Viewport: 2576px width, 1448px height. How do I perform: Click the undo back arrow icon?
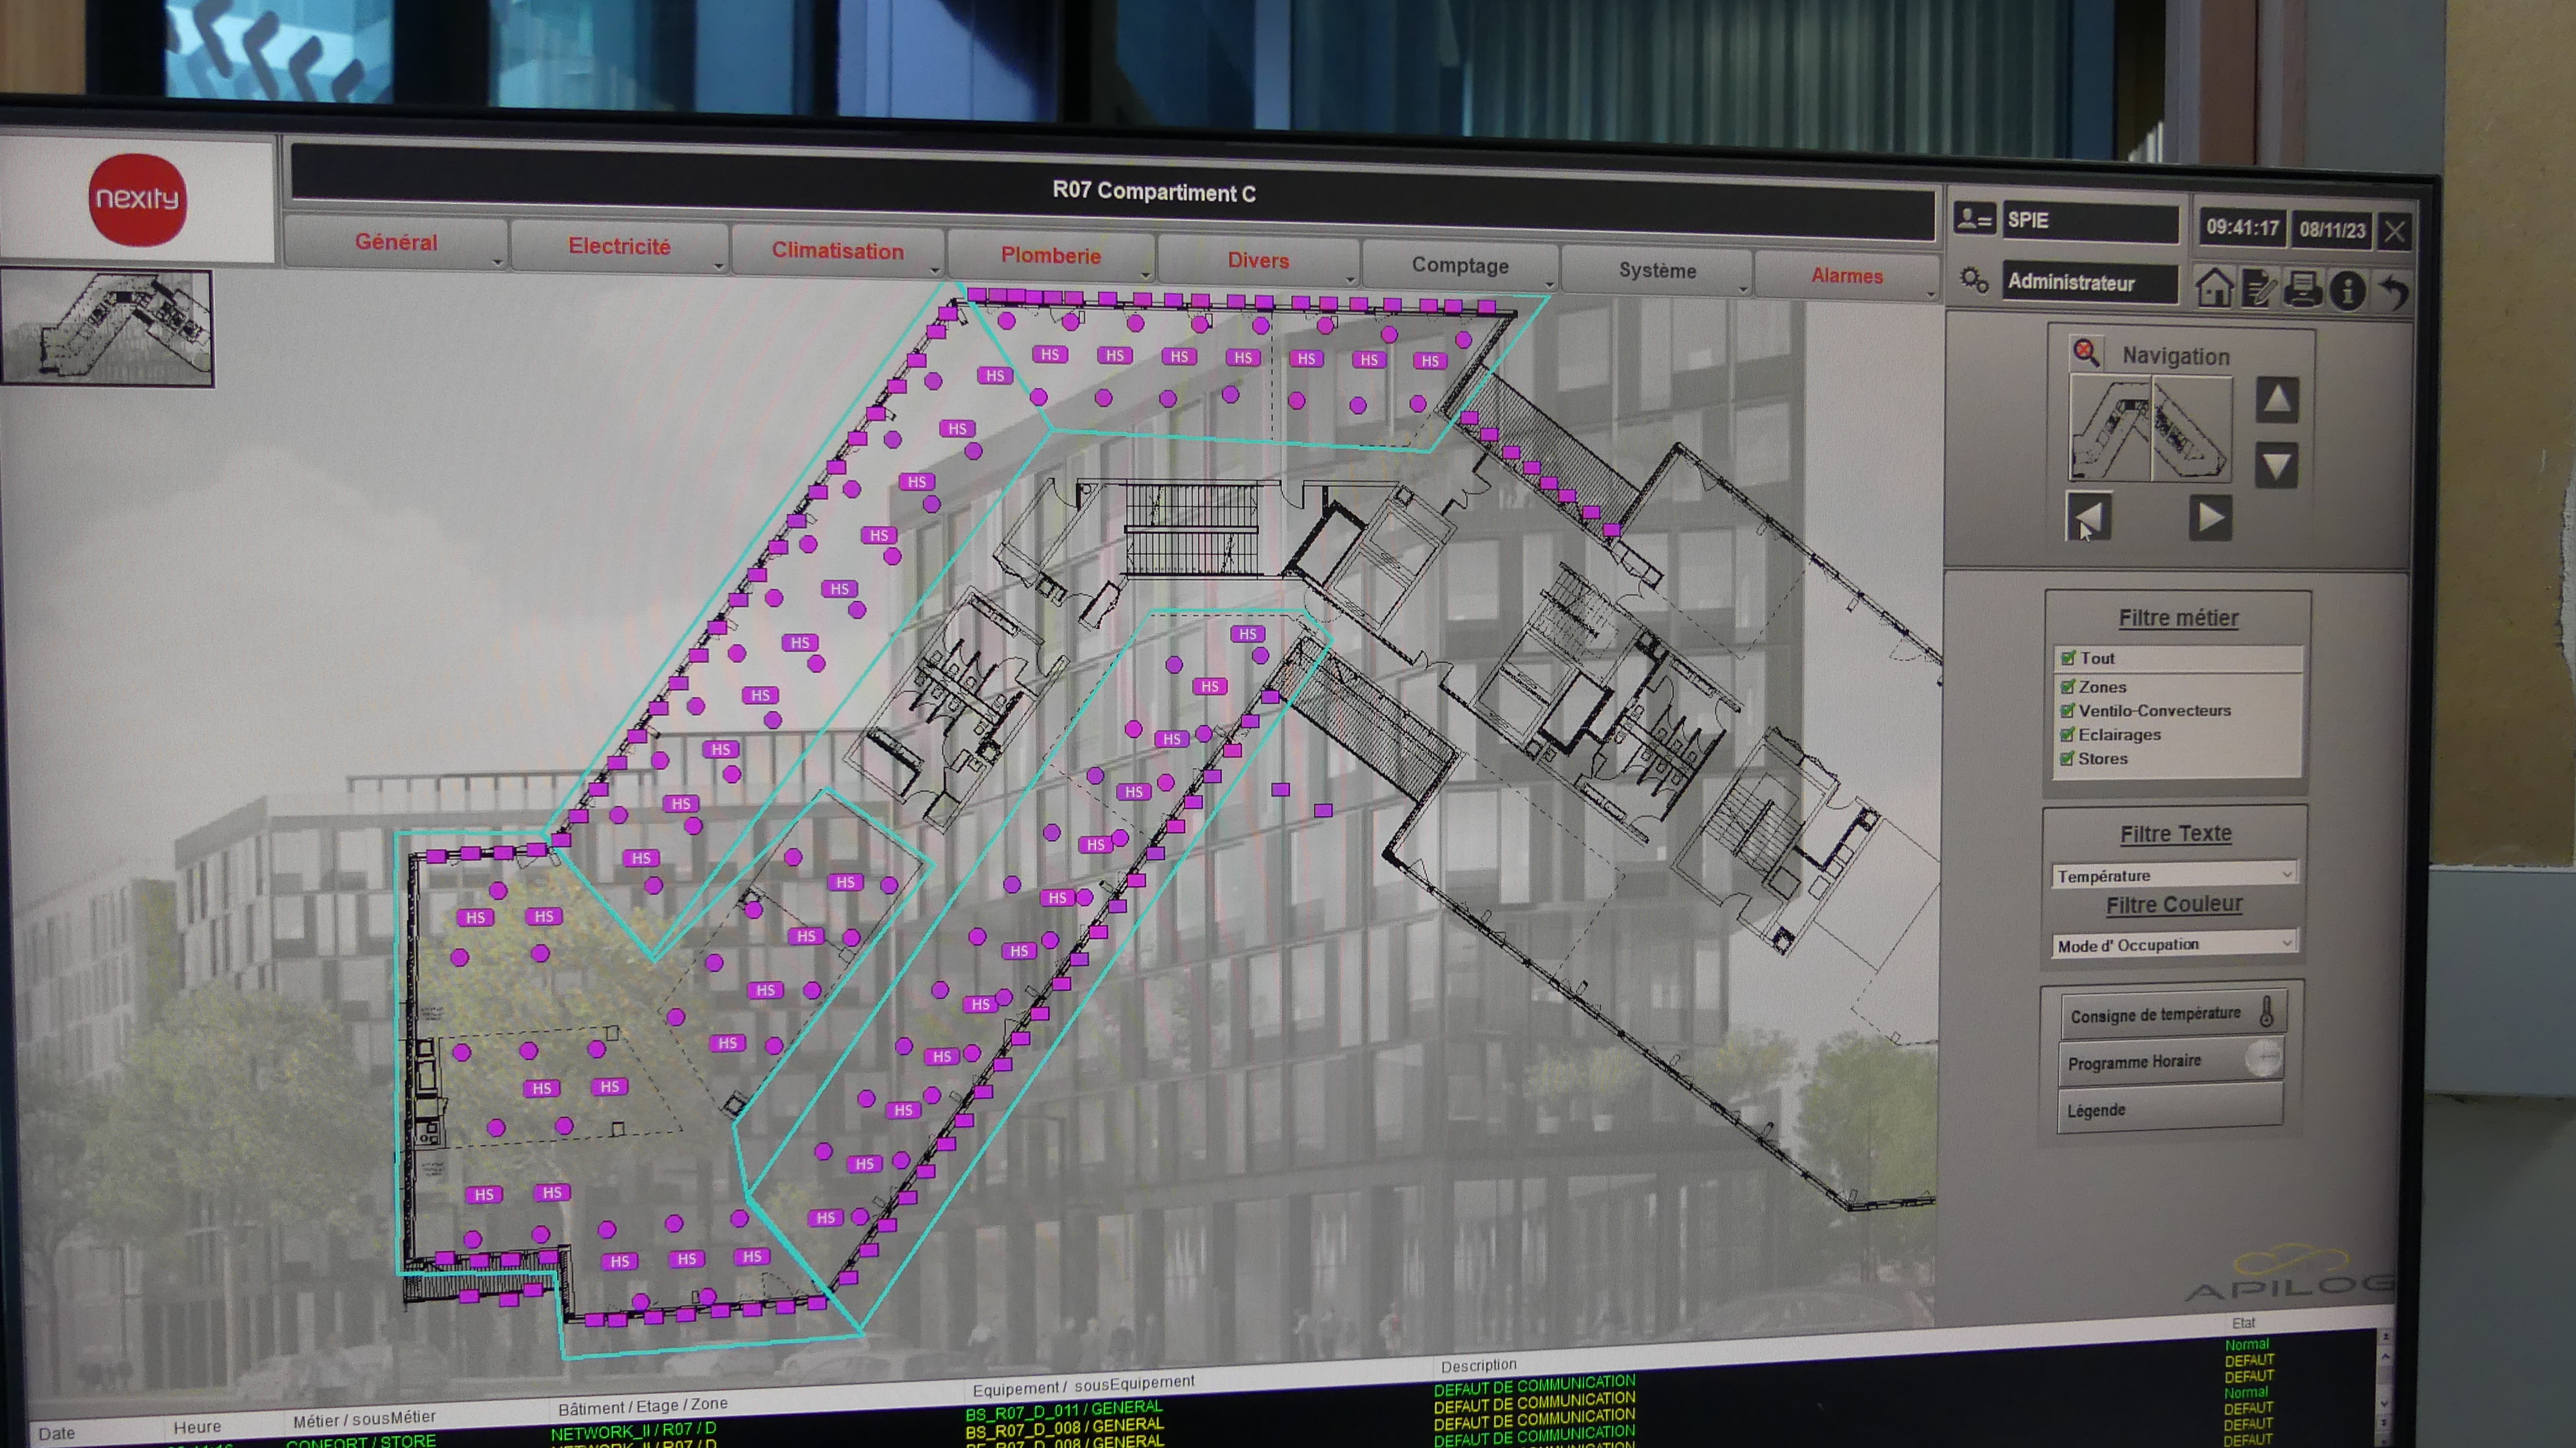2394,292
